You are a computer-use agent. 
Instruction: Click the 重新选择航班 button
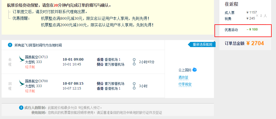coord(202,44)
